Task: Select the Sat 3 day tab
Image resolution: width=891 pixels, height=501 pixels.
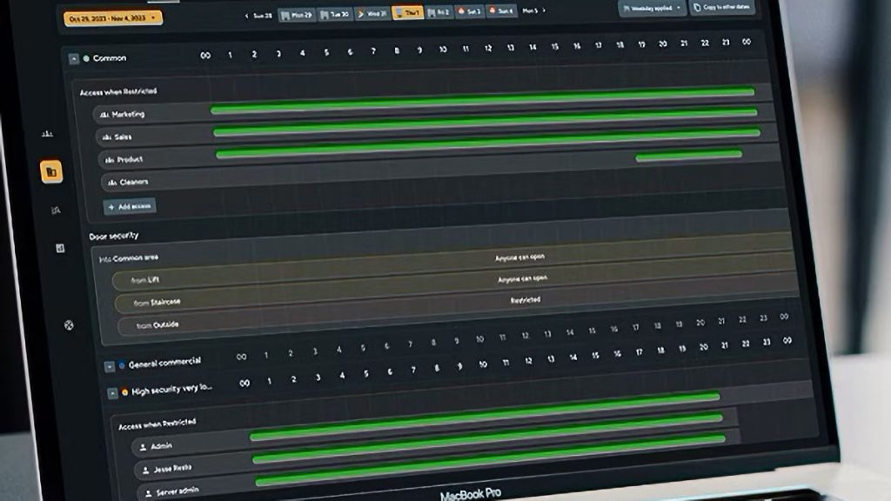Action: coord(470,12)
